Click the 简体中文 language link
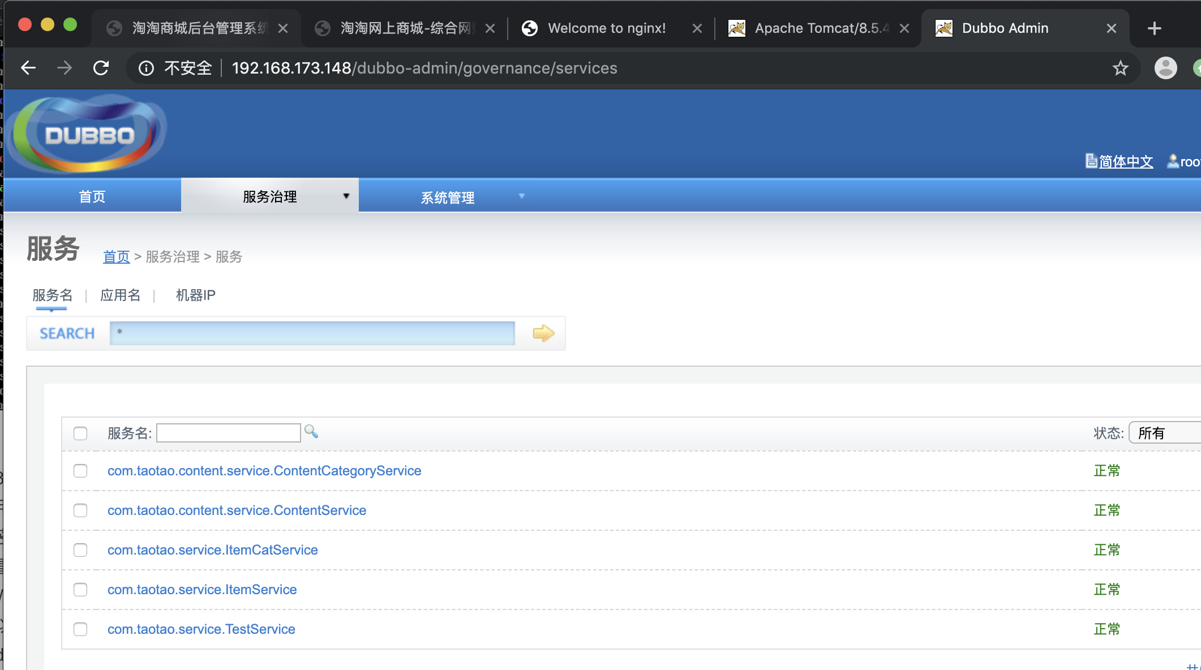Viewport: 1201px width, 670px height. (x=1125, y=162)
